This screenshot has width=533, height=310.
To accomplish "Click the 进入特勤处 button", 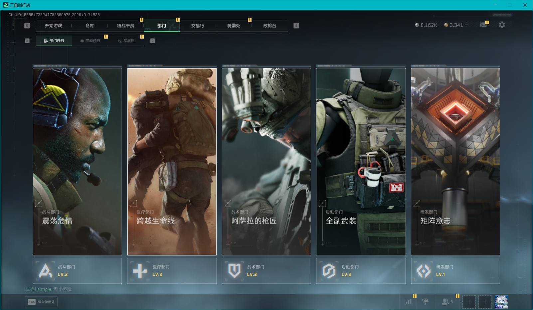I will pyautogui.click(x=41, y=302).
